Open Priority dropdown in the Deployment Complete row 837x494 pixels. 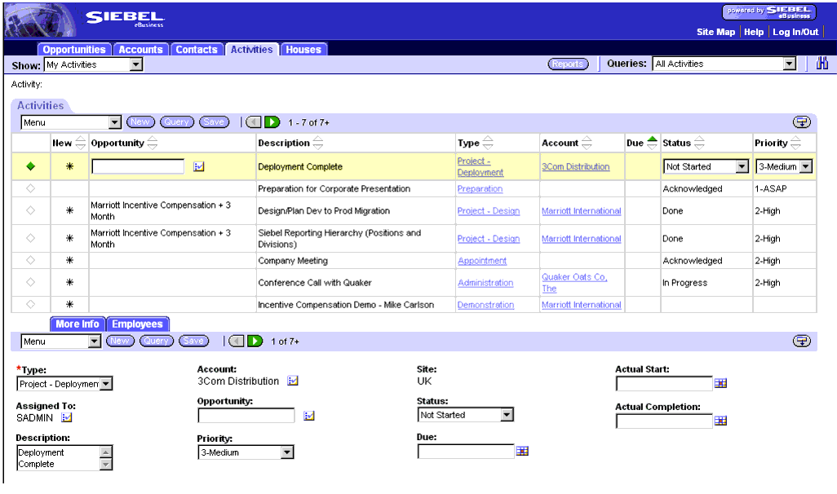tap(806, 166)
